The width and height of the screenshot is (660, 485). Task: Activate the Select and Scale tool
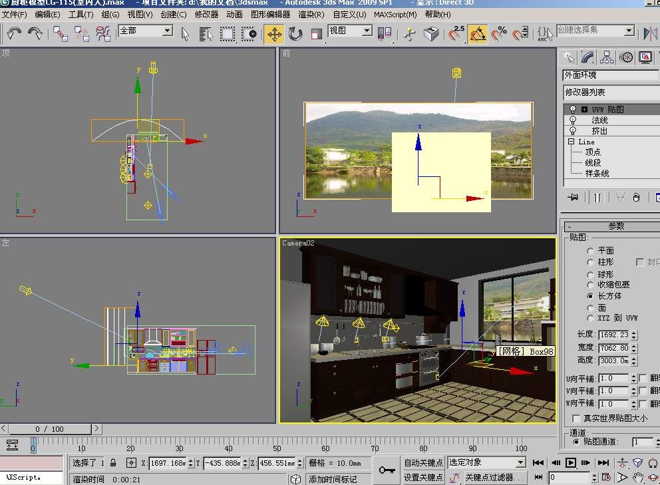[x=316, y=34]
